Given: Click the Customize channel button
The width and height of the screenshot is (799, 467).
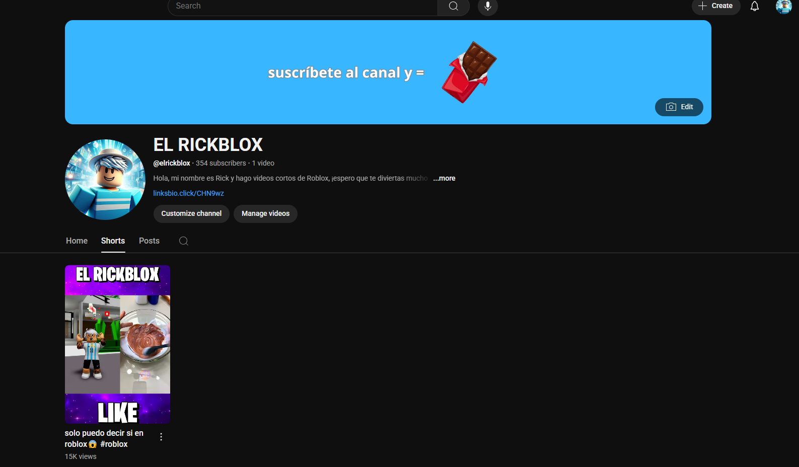Looking at the screenshot, I should pyautogui.click(x=191, y=213).
